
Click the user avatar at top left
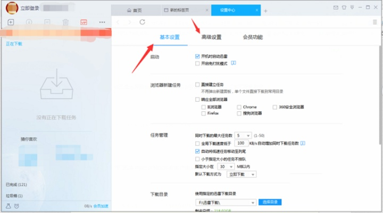tap(12, 8)
